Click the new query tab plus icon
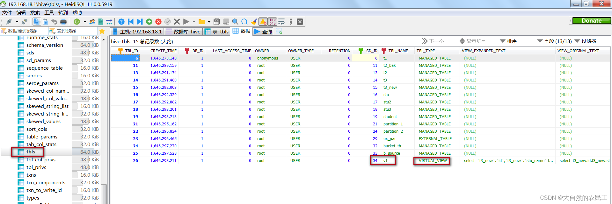 tap(279, 31)
